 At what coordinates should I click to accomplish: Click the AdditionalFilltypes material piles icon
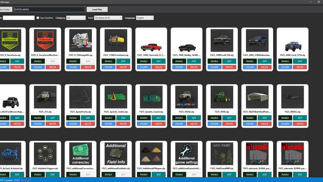(151, 154)
